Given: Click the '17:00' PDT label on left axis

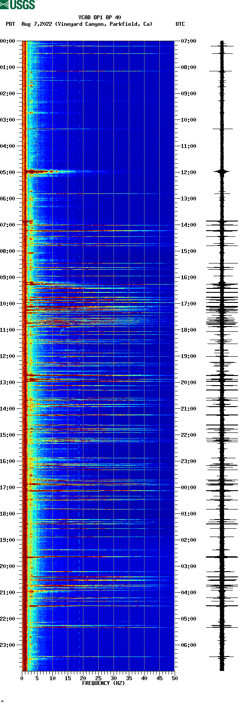Looking at the screenshot, I should point(7,488).
